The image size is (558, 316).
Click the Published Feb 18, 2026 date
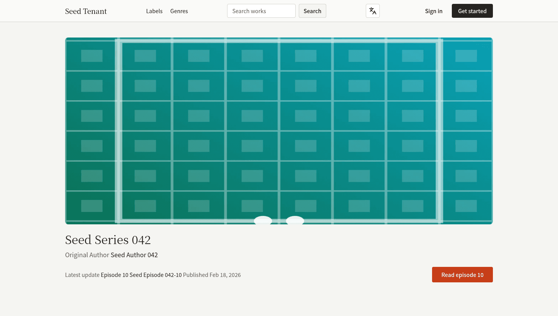pyautogui.click(x=212, y=275)
